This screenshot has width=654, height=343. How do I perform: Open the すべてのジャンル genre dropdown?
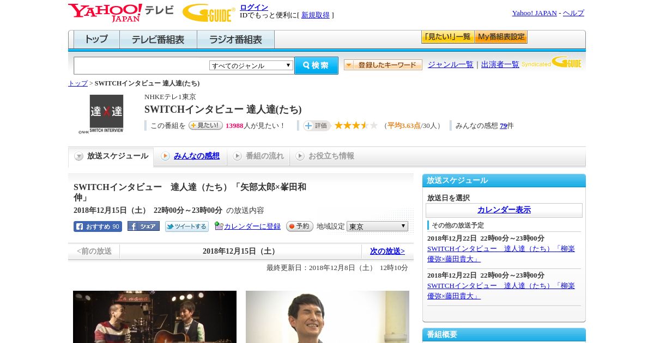(x=251, y=65)
